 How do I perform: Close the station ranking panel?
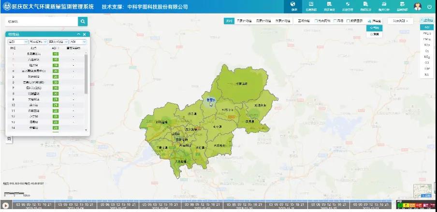(x=85, y=34)
